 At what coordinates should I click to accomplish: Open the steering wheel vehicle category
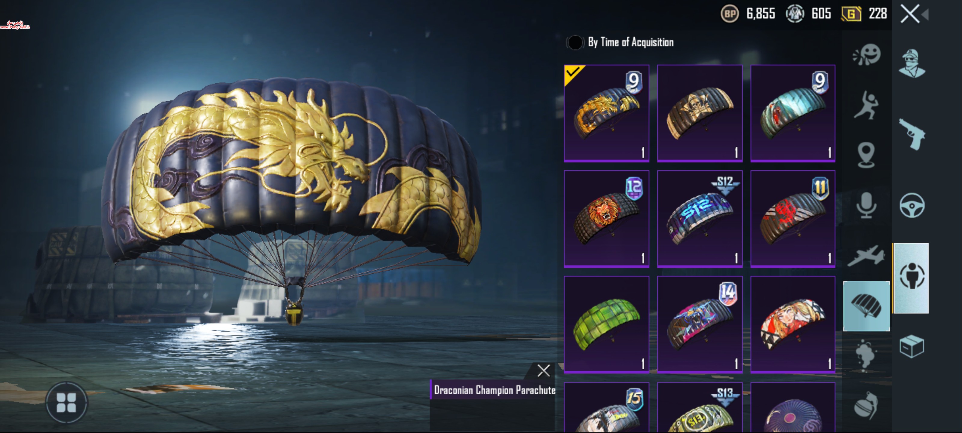click(x=911, y=205)
